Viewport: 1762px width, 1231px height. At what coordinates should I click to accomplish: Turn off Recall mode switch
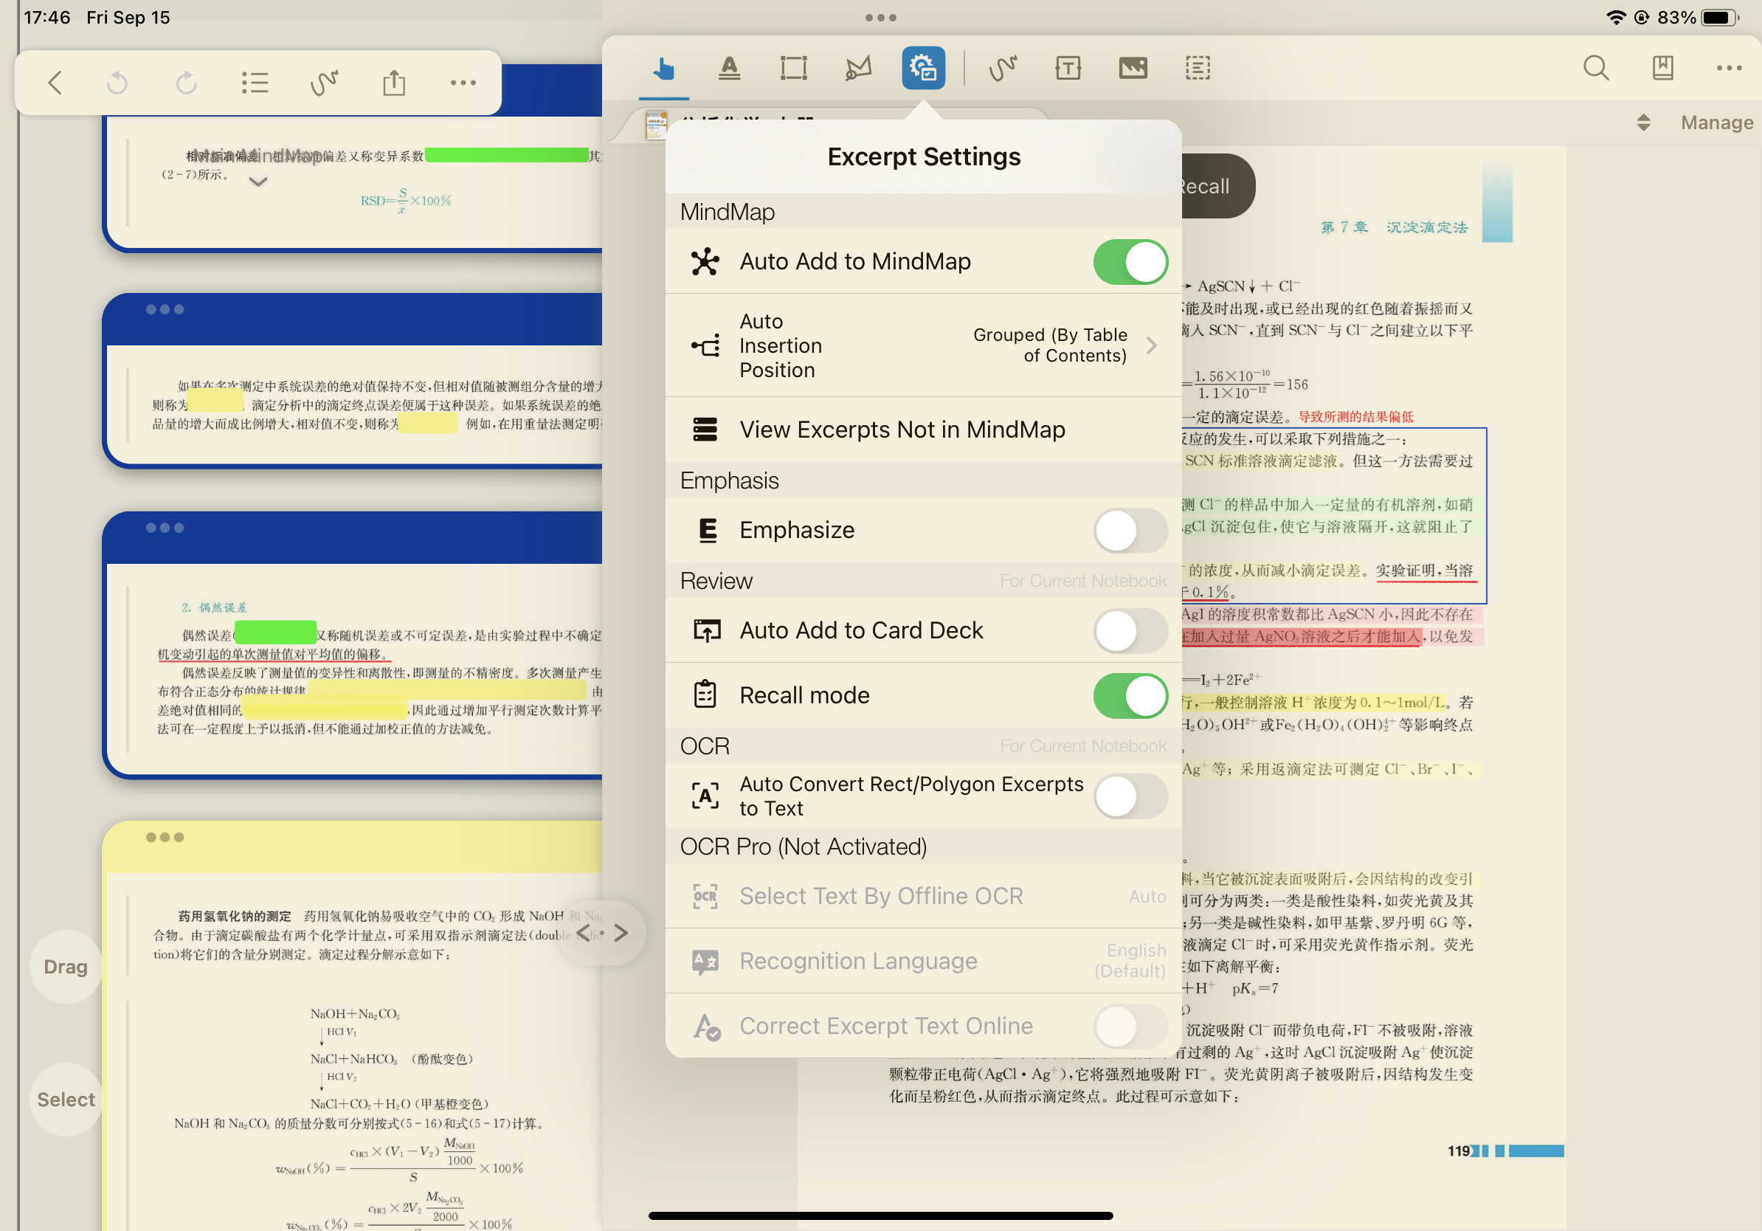(x=1130, y=695)
